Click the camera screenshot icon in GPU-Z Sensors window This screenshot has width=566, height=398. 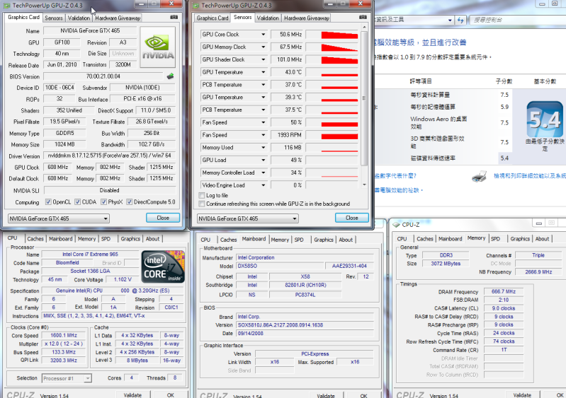tap(363, 17)
